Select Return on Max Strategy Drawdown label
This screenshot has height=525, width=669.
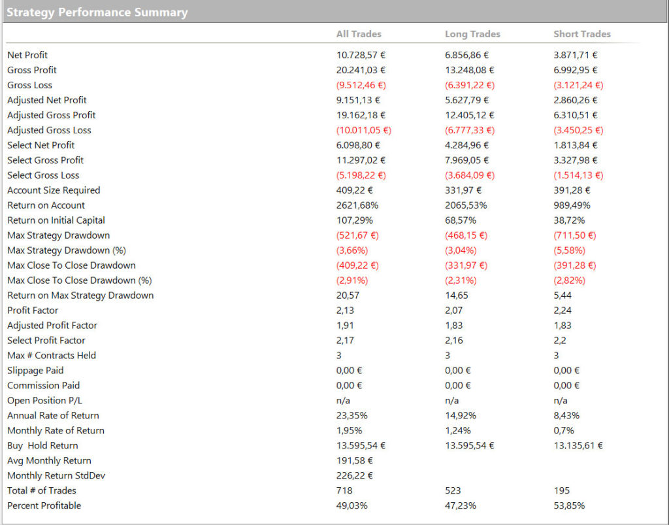[80, 296]
